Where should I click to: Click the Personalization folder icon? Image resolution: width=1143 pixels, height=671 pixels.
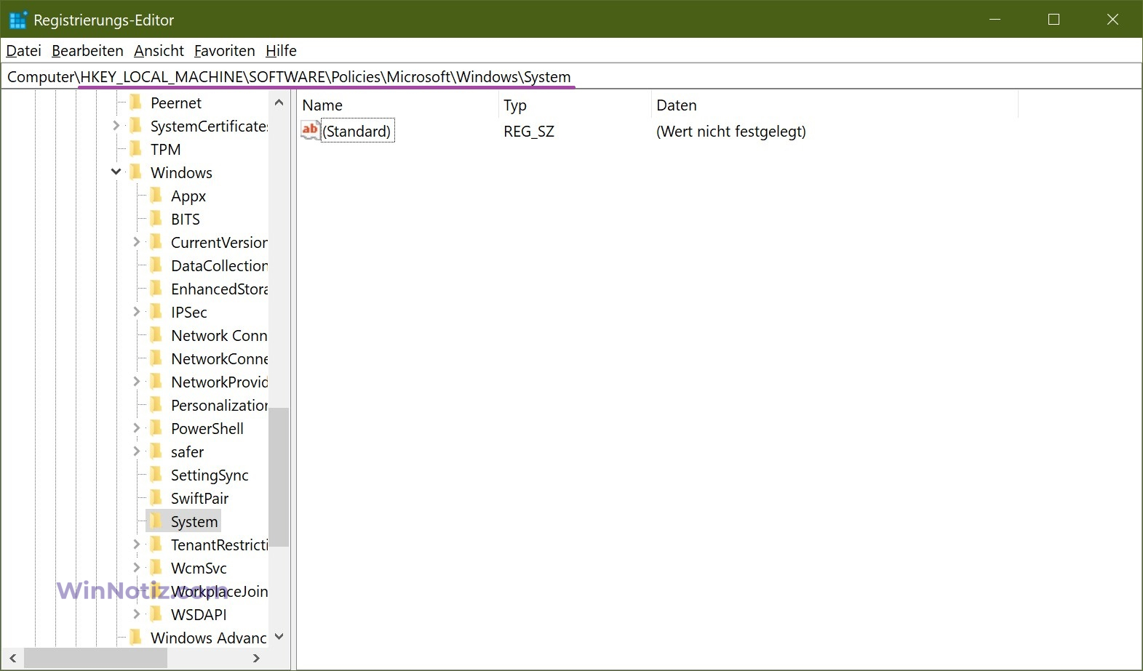(x=156, y=405)
